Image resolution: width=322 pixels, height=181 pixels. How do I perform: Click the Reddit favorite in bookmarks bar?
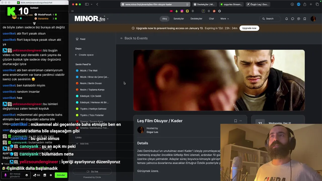point(214,11)
